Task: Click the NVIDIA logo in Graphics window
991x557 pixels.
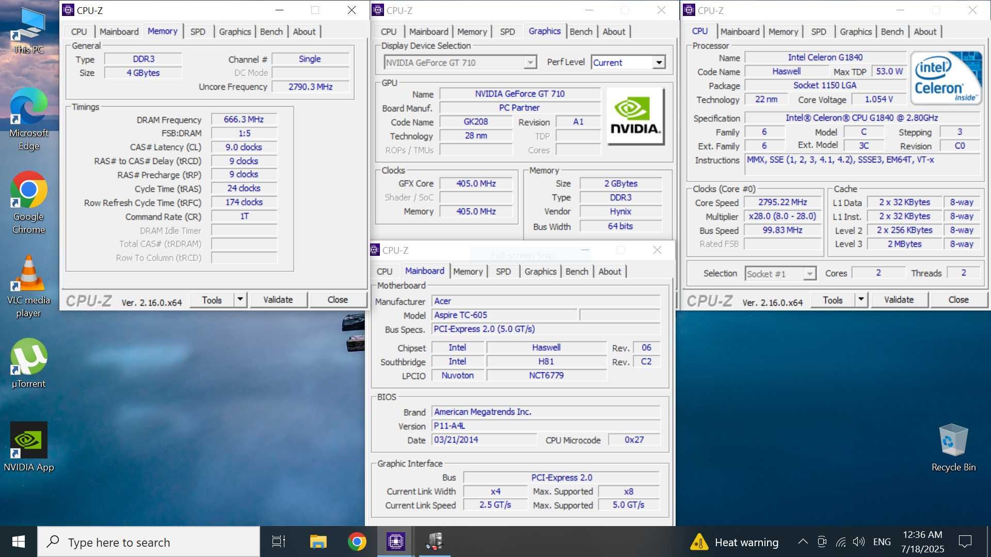Action: [x=635, y=116]
